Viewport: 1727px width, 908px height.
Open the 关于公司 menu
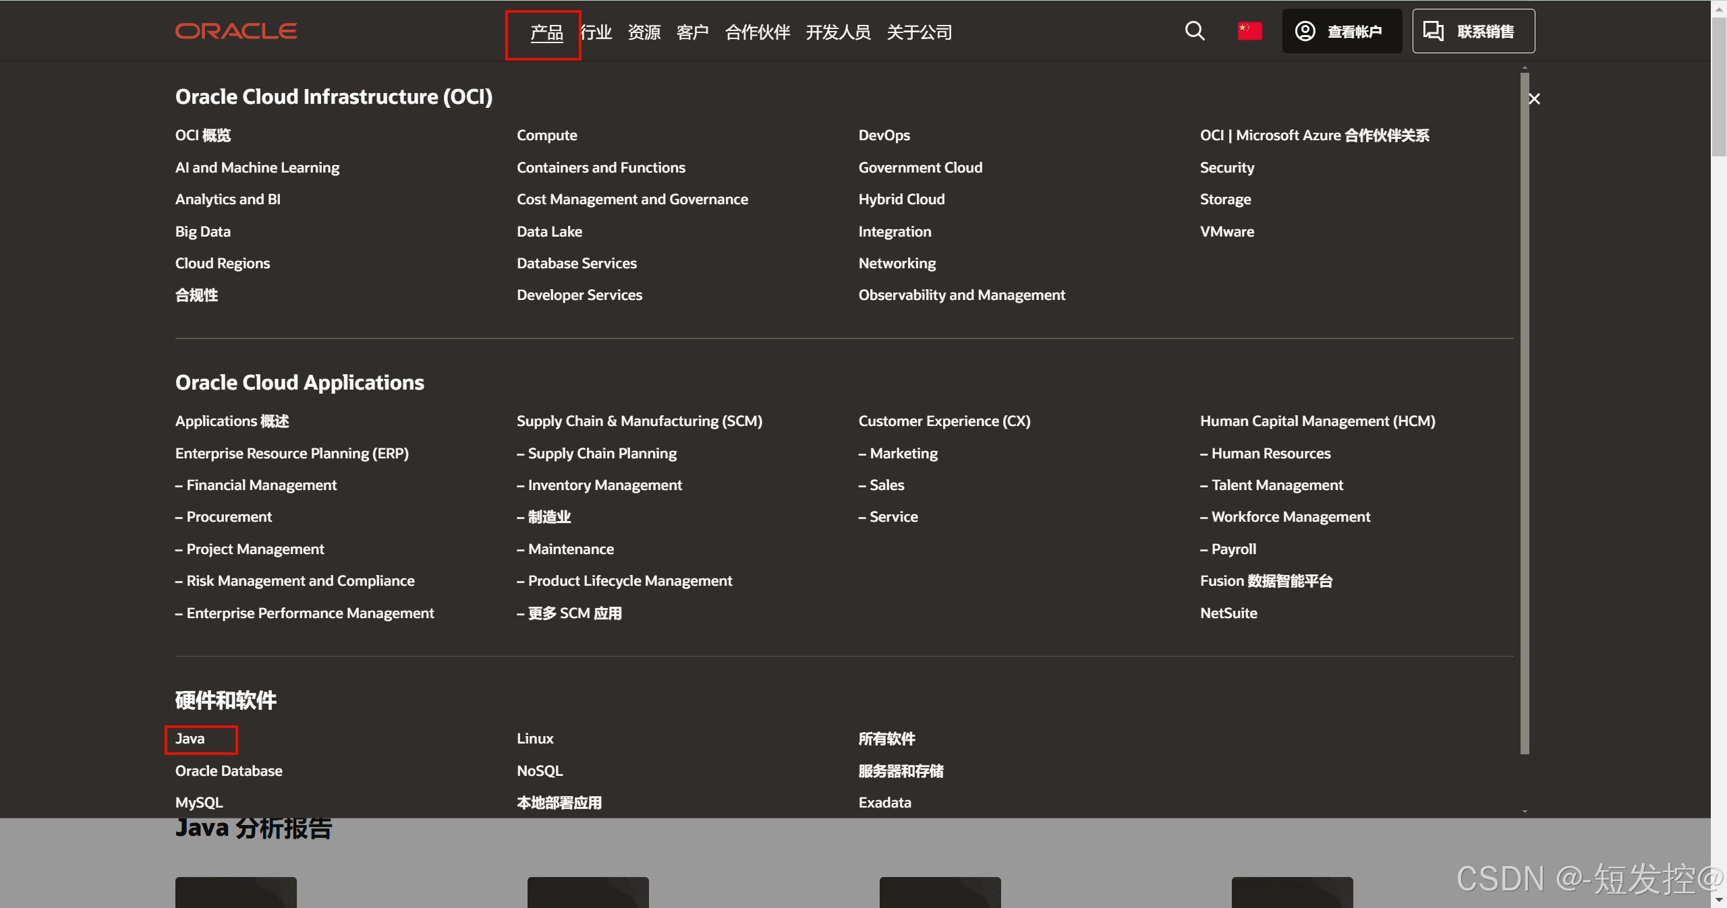919,32
